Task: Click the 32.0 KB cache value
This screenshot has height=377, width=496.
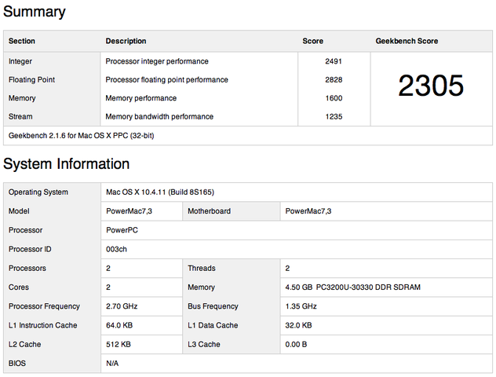Action: point(298,325)
